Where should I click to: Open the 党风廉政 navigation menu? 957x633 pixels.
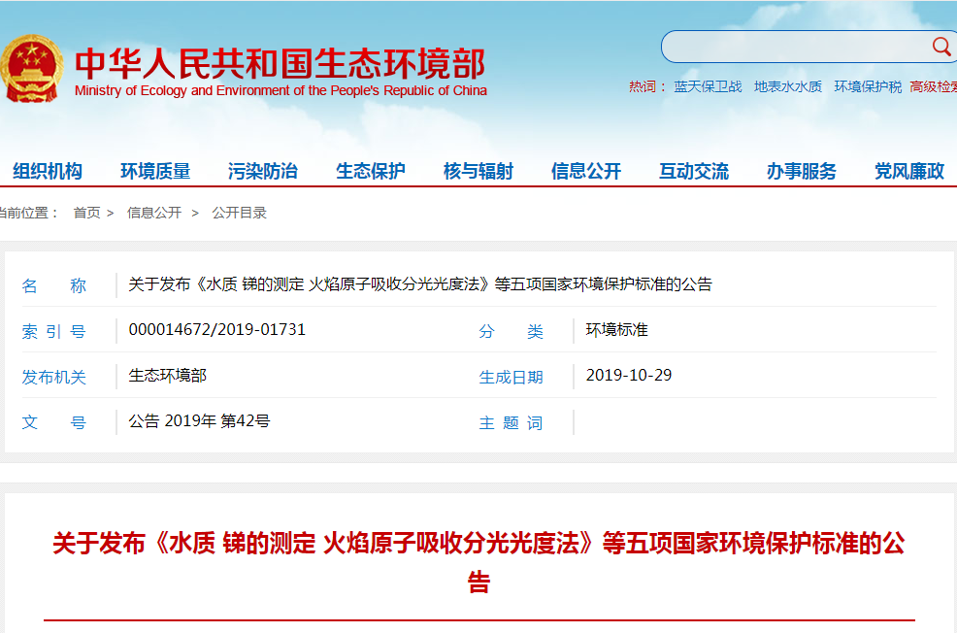pos(909,171)
